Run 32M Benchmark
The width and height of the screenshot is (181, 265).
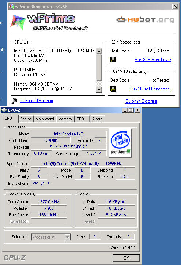(x=153, y=60)
